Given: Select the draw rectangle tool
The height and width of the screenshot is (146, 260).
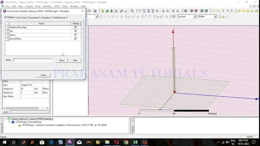Looking at the screenshot, I should pyautogui.click(x=239, y=11).
